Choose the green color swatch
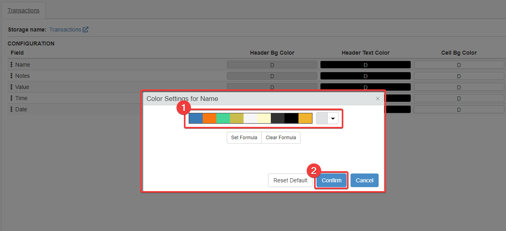 (x=223, y=118)
